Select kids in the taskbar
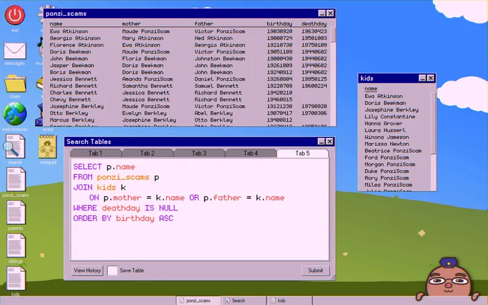Image resolution: width=488 pixels, height=305 pixels. 289,301
